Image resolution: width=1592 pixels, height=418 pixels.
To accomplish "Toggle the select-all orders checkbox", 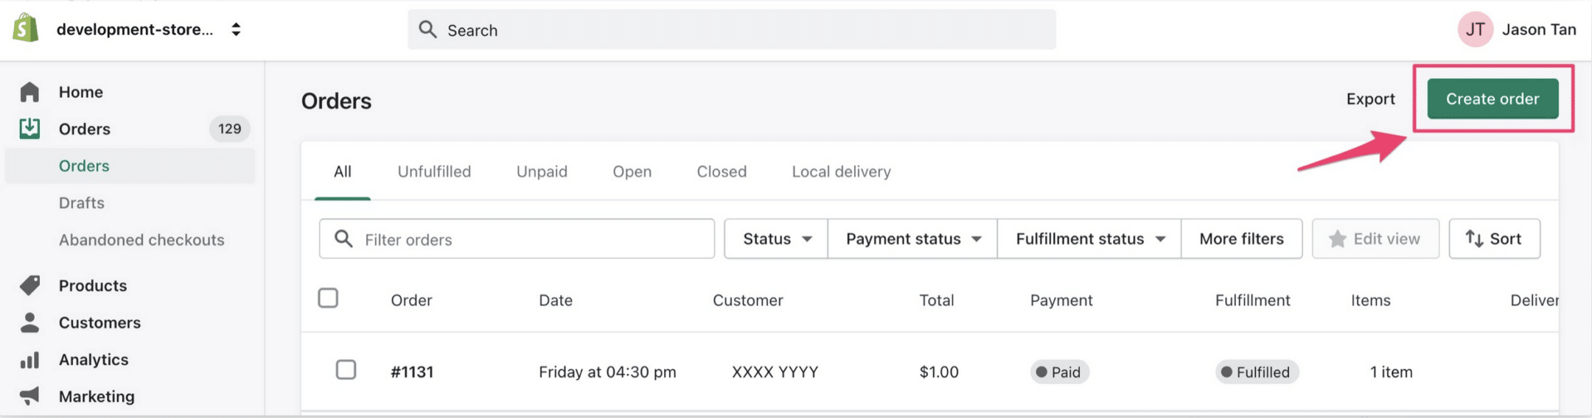I will pyautogui.click(x=328, y=298).
